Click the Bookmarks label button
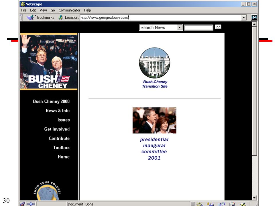 (x=46, y=17)
